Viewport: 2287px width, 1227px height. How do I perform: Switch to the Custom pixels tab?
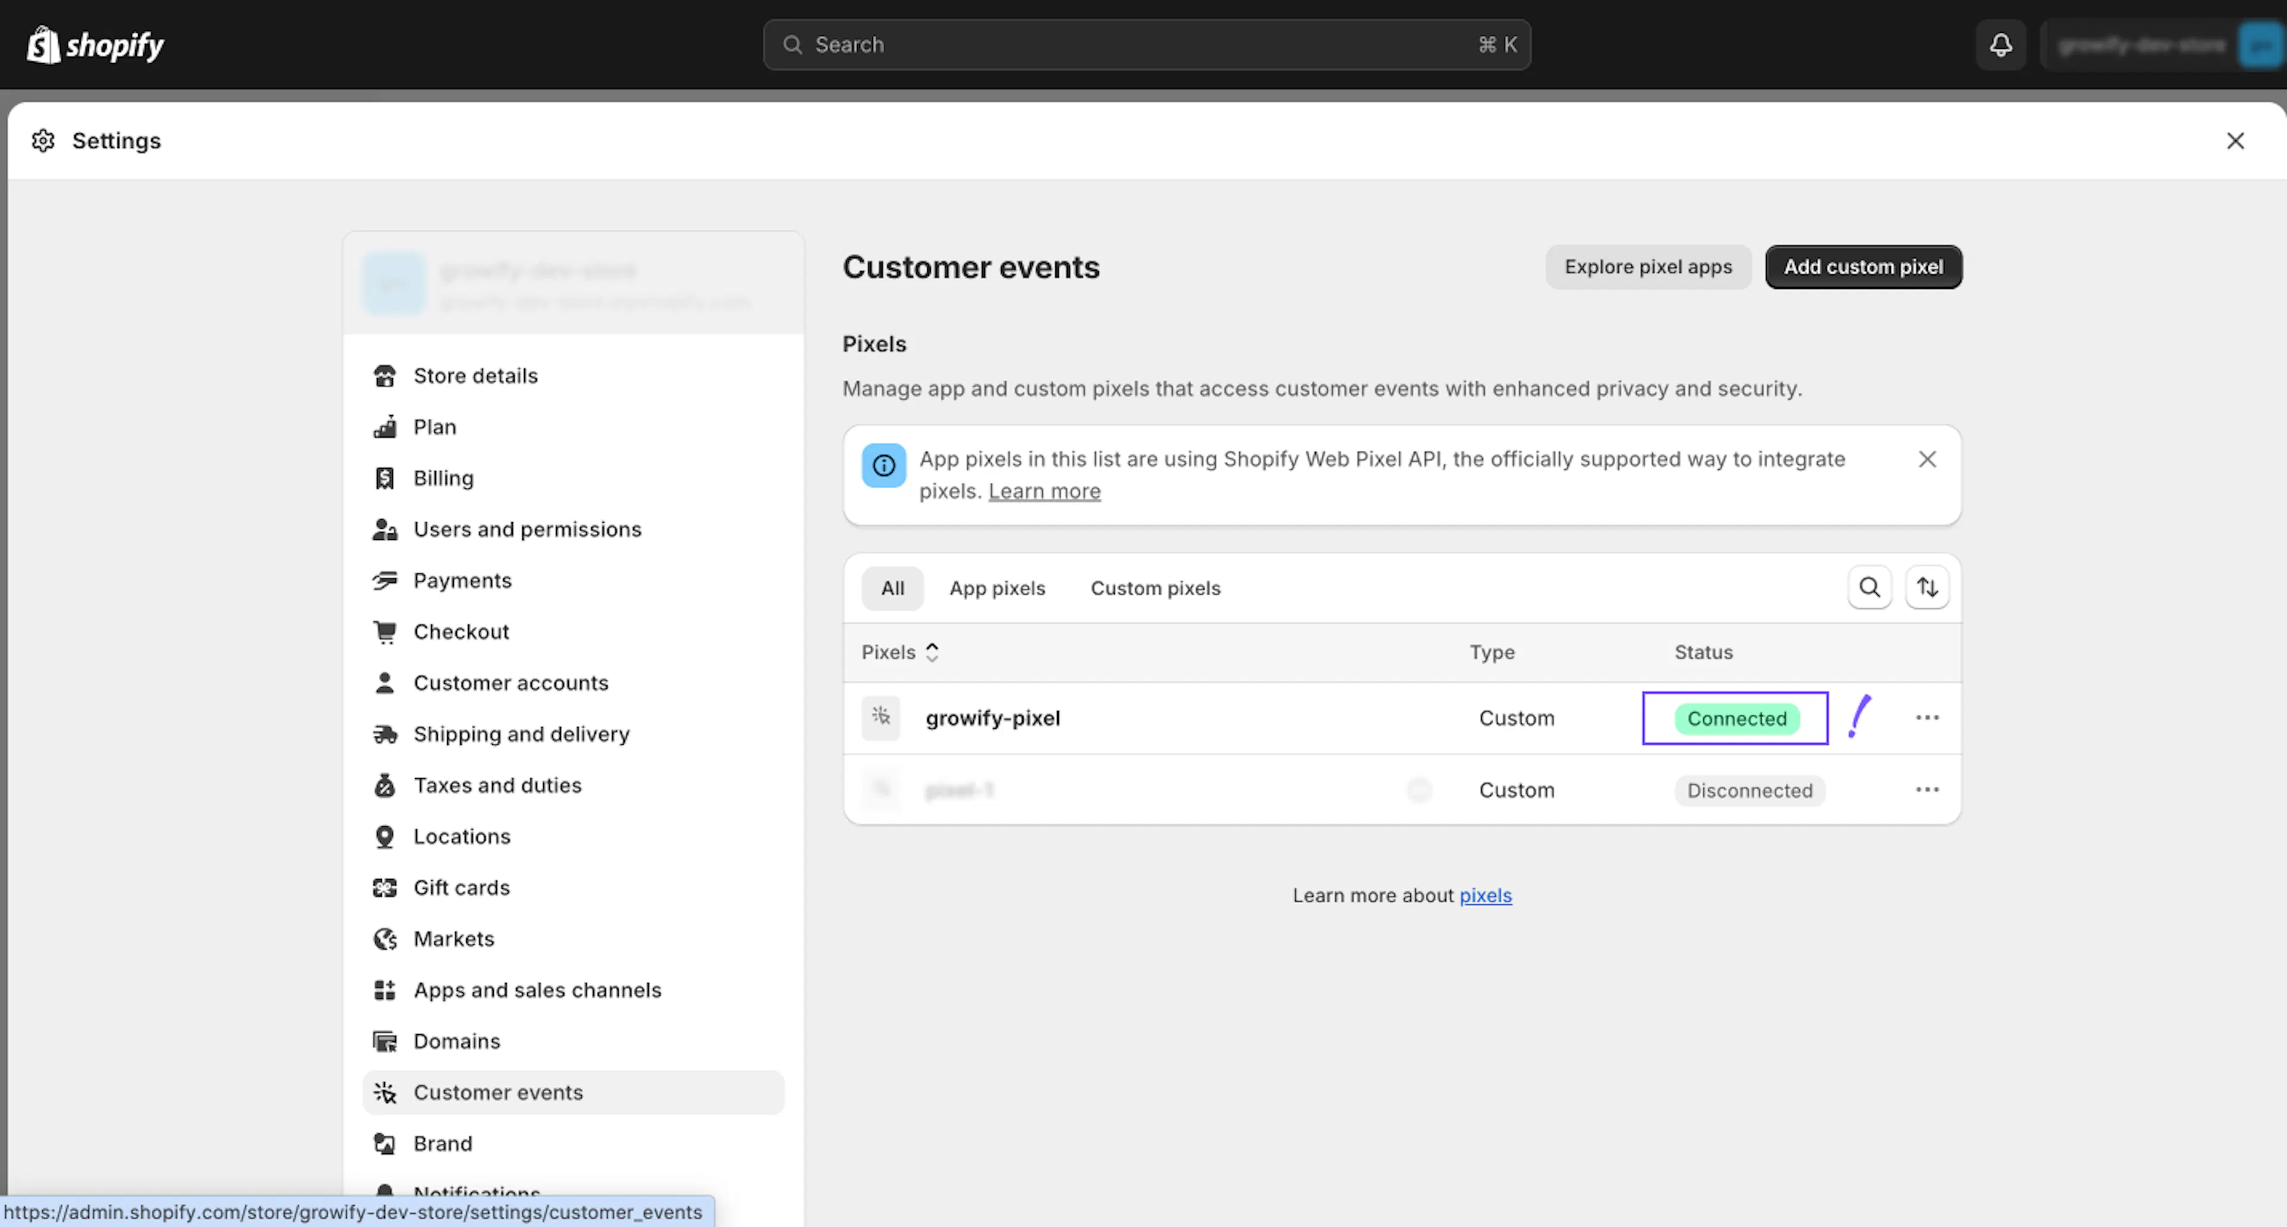click(x=1155, y=588)
